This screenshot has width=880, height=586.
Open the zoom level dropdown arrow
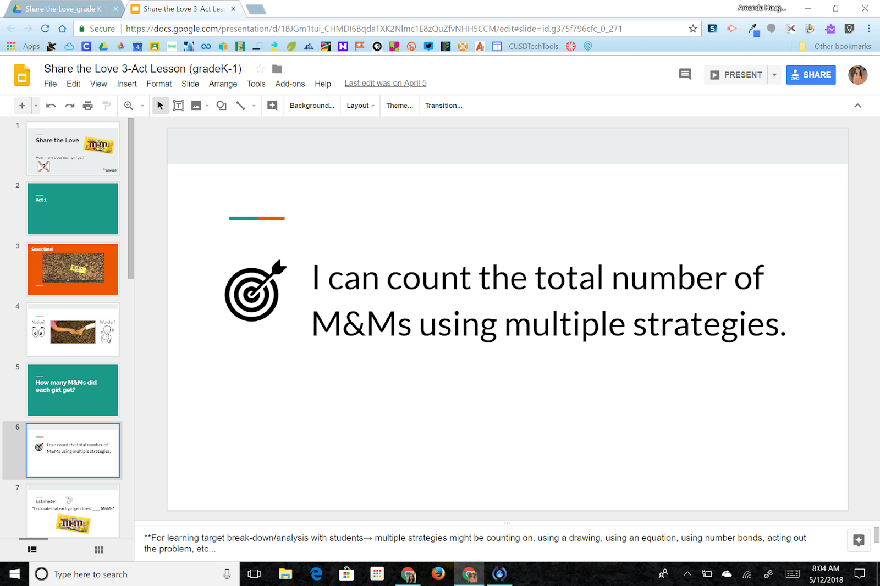point(142,106)
